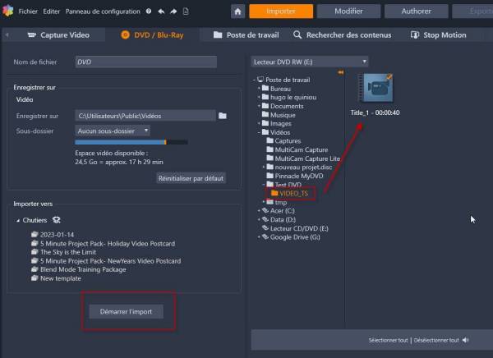
Task: Open the Sous-dossier dropdown
Action: pyautogui.click(x=113, y=131)
